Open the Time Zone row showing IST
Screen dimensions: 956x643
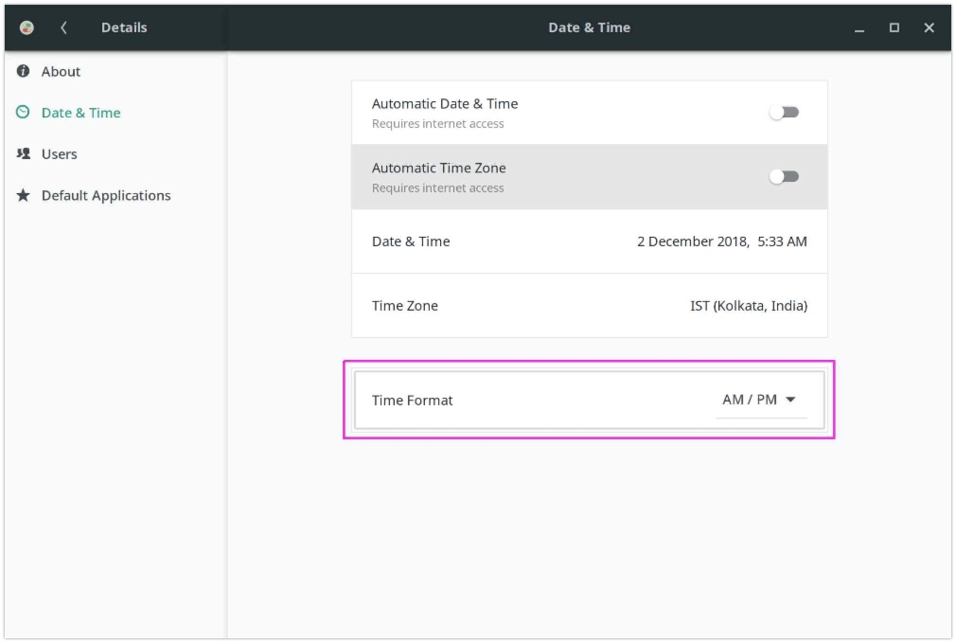[589, 306]
